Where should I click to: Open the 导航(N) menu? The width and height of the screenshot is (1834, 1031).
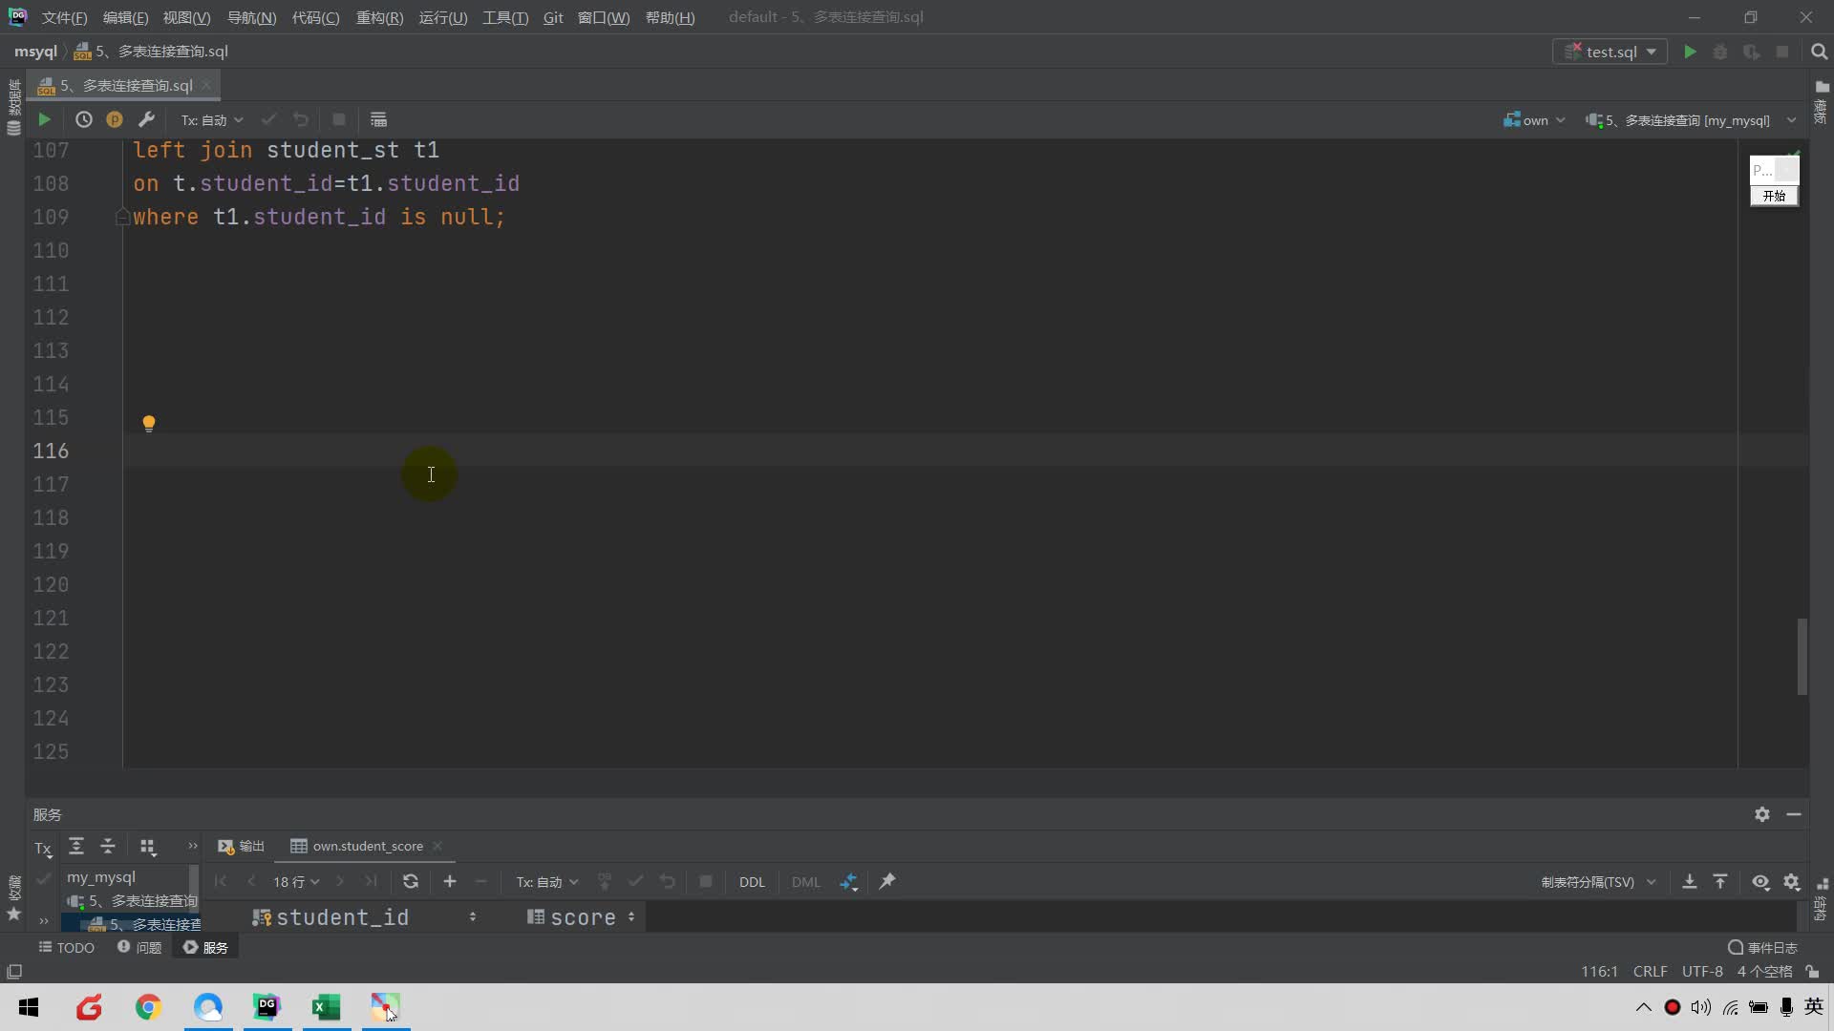click(251, 17)
